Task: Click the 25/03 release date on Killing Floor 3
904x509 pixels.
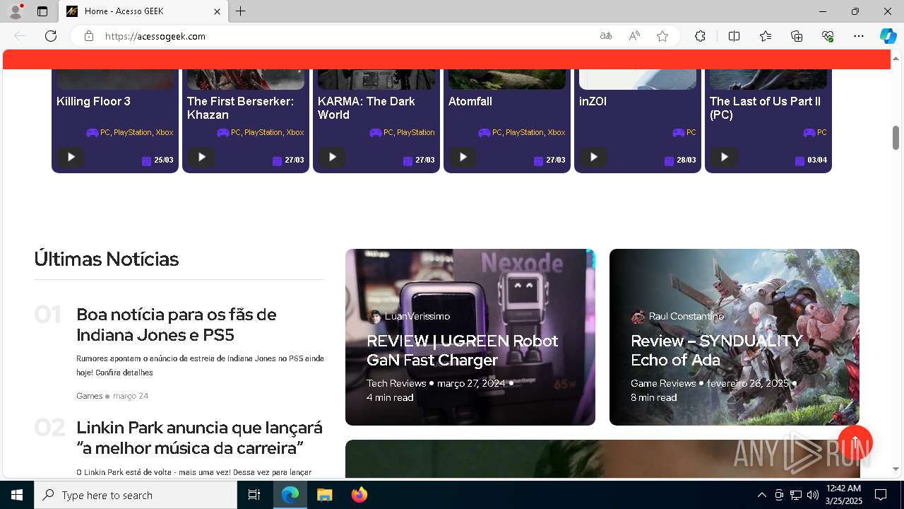Action: (x=164, y=160)
